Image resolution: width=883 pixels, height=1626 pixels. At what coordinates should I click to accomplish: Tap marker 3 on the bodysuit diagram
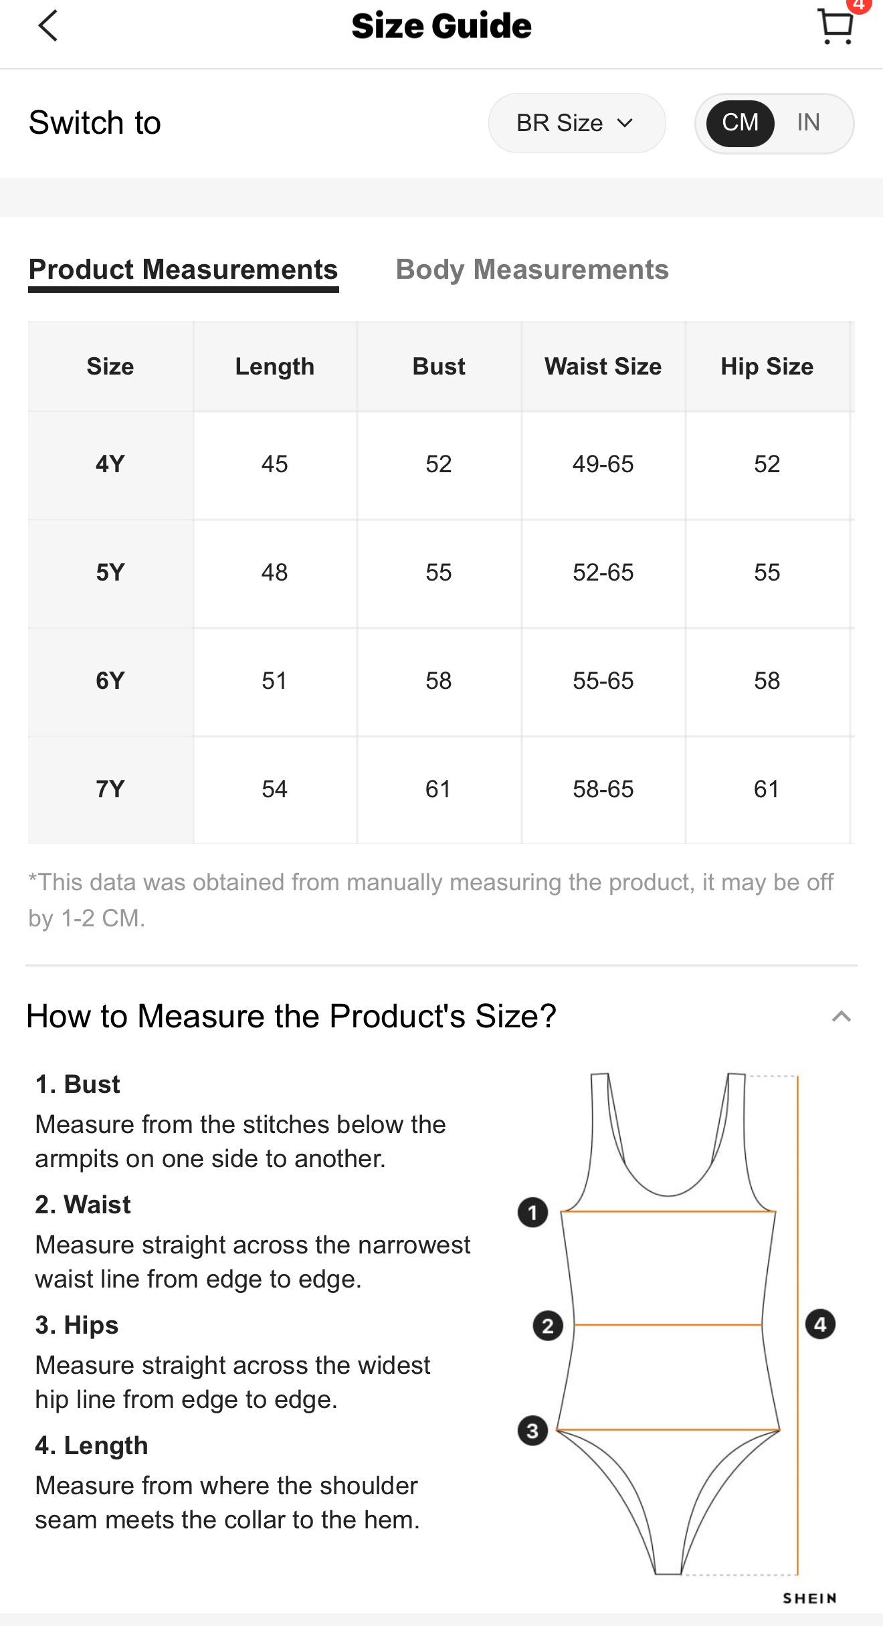pos(532,1431)
